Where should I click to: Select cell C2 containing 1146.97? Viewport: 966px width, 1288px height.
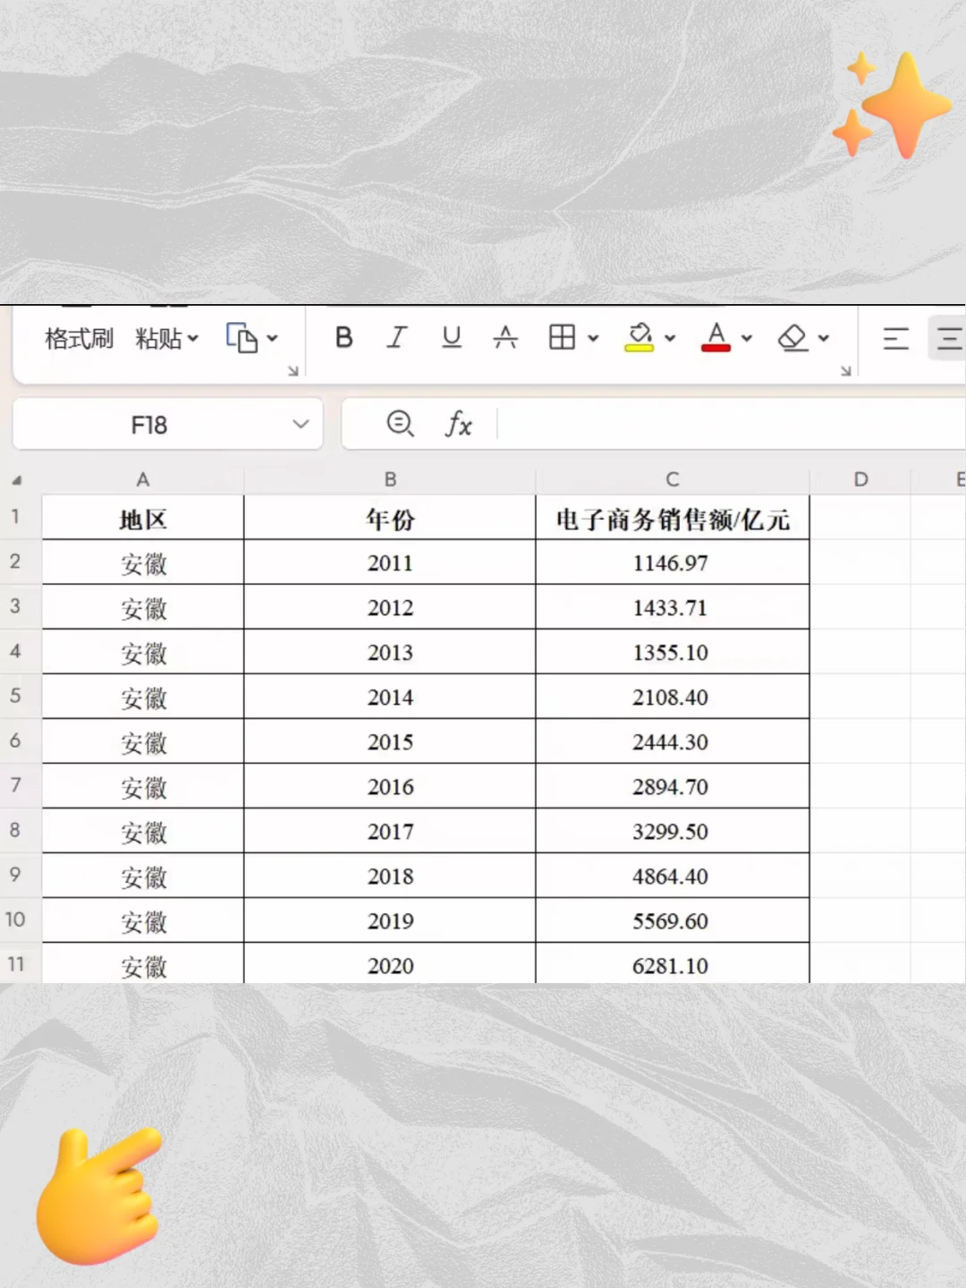(672, 563)
